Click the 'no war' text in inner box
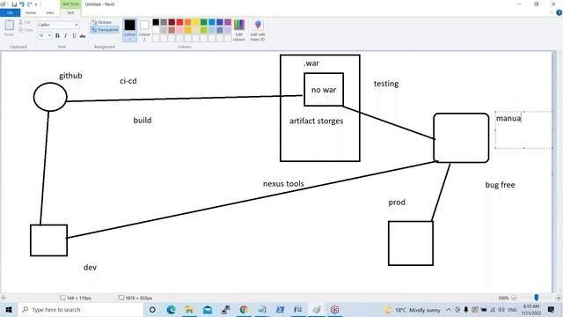The height and width of the screenshot is (317, 563). click(324, 90)
